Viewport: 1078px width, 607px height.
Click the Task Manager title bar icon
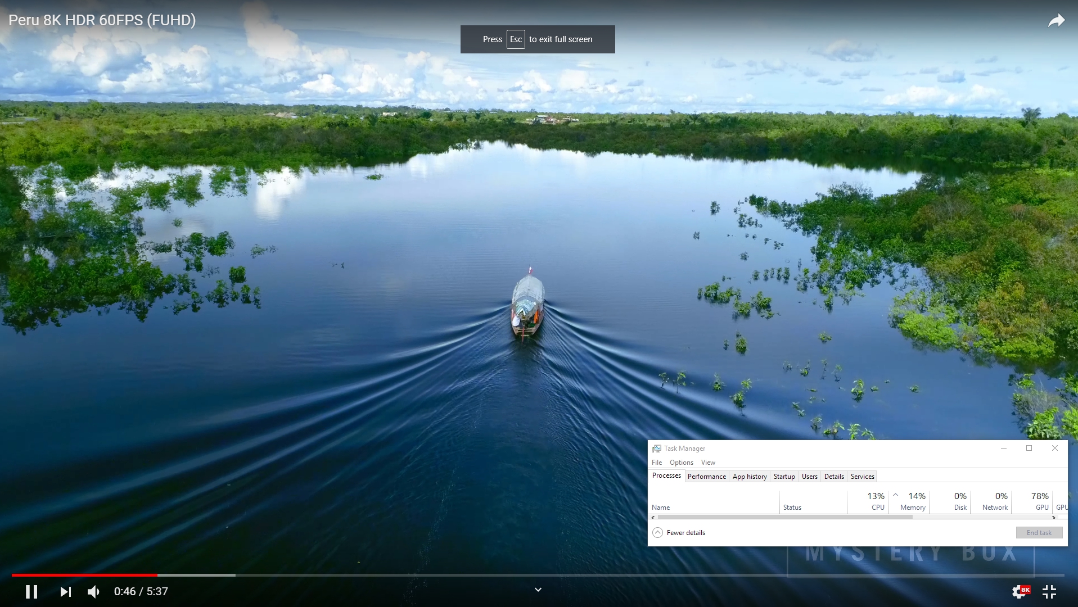point(656,449)
